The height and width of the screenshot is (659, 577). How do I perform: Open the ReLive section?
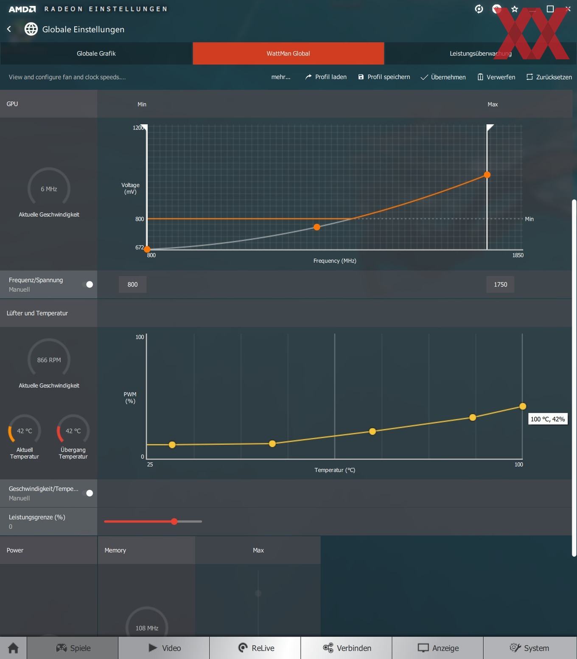coord(255,648)
